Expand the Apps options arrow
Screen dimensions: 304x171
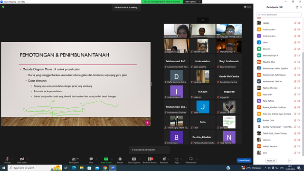[181, 159]
